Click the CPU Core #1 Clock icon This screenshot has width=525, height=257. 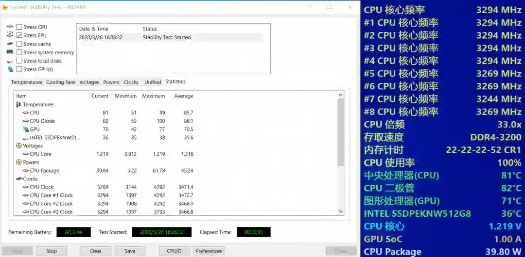pyautogui.click(x=25, y=195)
